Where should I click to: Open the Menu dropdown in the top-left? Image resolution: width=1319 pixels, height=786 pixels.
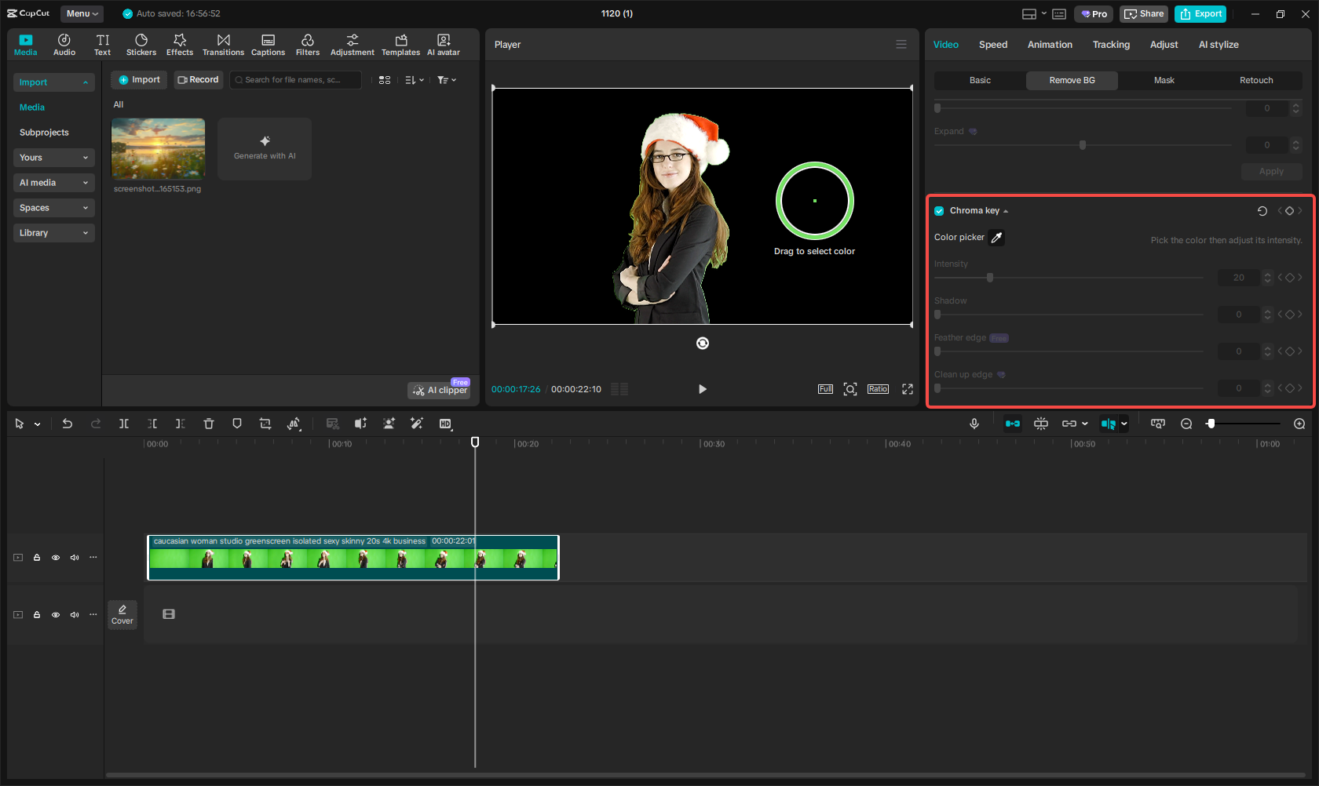point(82,13)
